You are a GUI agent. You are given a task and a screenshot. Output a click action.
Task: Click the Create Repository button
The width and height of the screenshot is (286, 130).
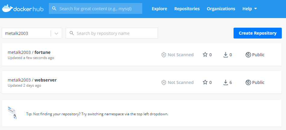pyautogui.click(x=258, y=33)
